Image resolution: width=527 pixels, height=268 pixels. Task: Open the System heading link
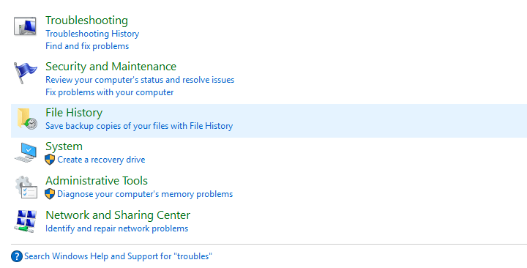point(64,146)
